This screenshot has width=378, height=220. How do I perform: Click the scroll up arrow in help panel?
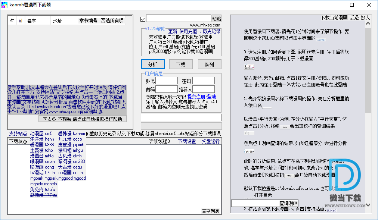(x=368, y=24)
